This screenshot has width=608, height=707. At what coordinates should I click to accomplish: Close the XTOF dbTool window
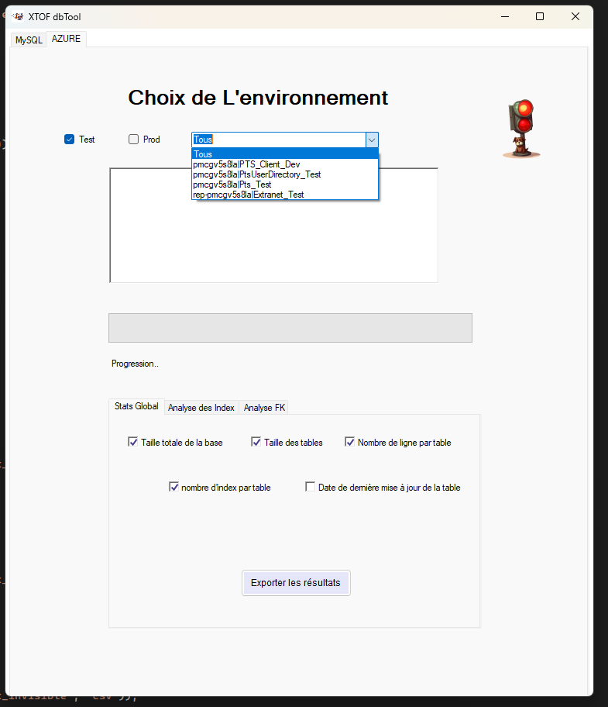[x=575, y=17]
